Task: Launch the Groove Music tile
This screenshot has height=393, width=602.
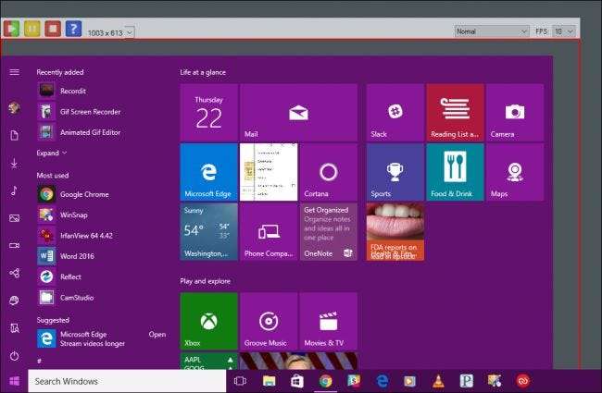Action: tap(268, 321)
